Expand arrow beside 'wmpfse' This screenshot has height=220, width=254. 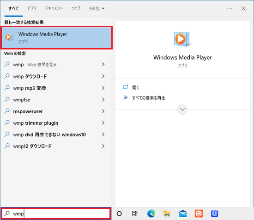tap(103, 99)
